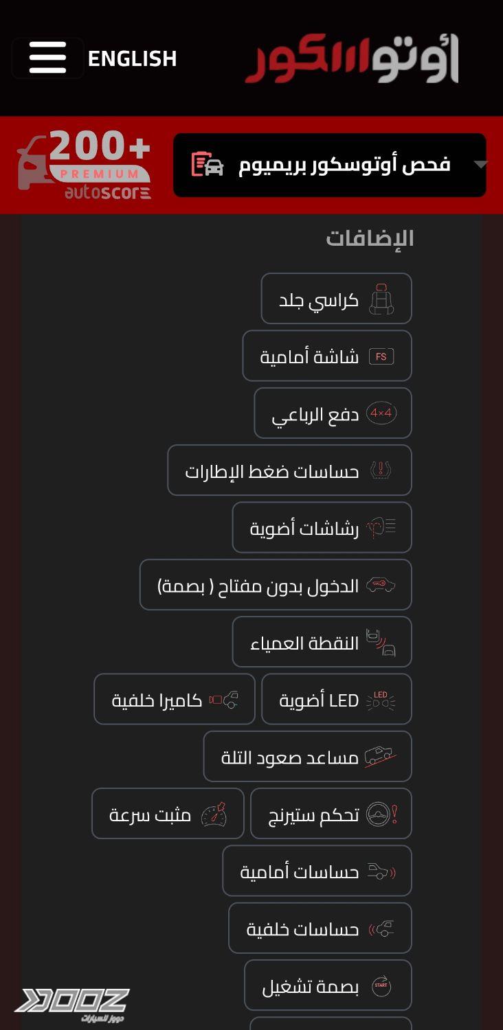The image size is (503, 1030).
Task: Switch language to ENGLISH
Action: click(x=133, y=58)
